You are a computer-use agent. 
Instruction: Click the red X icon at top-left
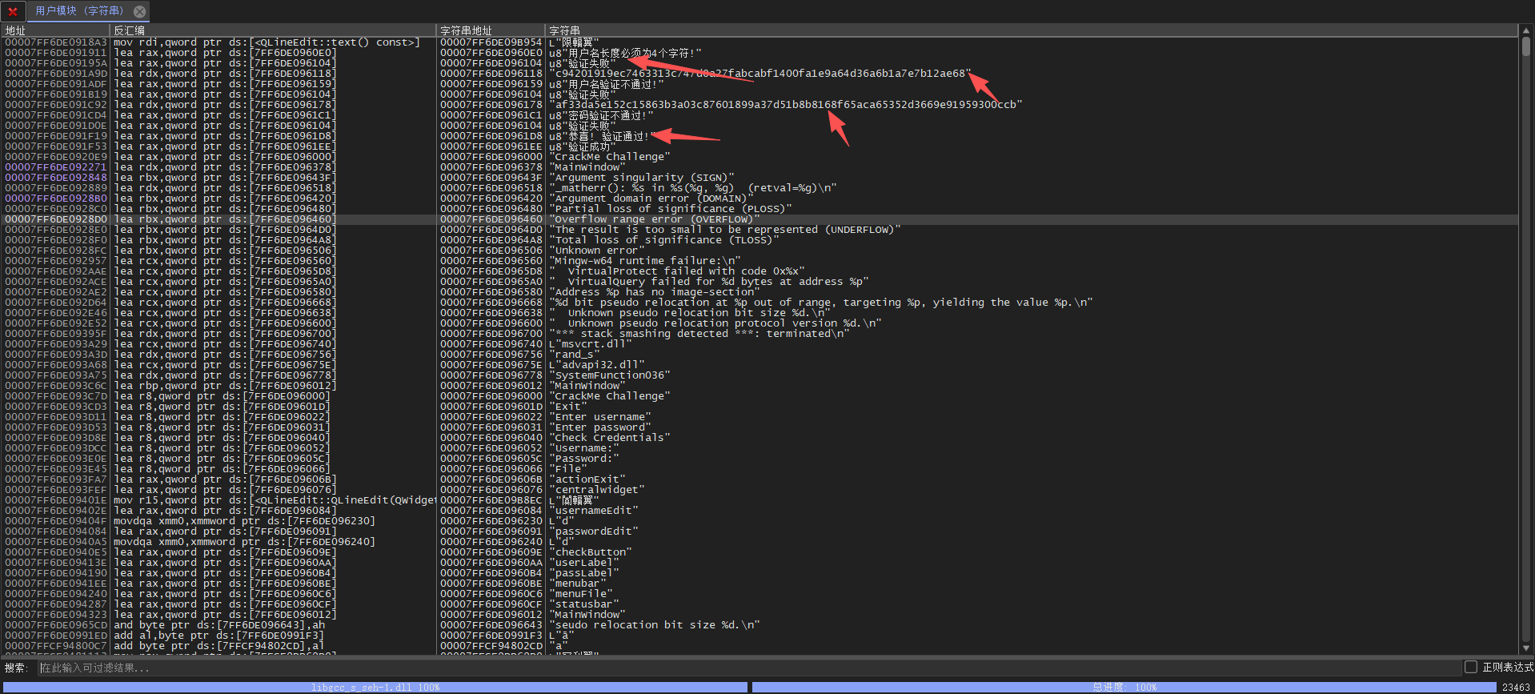point(12,11)
